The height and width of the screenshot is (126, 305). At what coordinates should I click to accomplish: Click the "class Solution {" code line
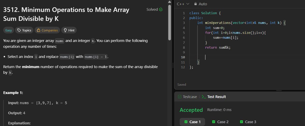(205, 13)
